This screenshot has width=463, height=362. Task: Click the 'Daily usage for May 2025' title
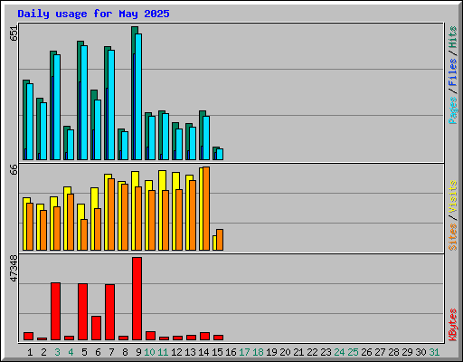point(93,14)
